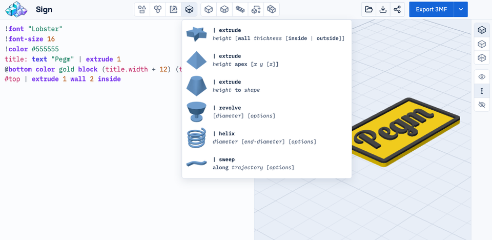The image size is (492, 240).
Task: Choose extrude height to shape entry
Action: [266, 86]
